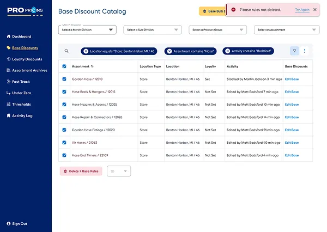Click the Thresholds sliders icon
Screen dimensions: 327x232
click(x=9, y=104)
